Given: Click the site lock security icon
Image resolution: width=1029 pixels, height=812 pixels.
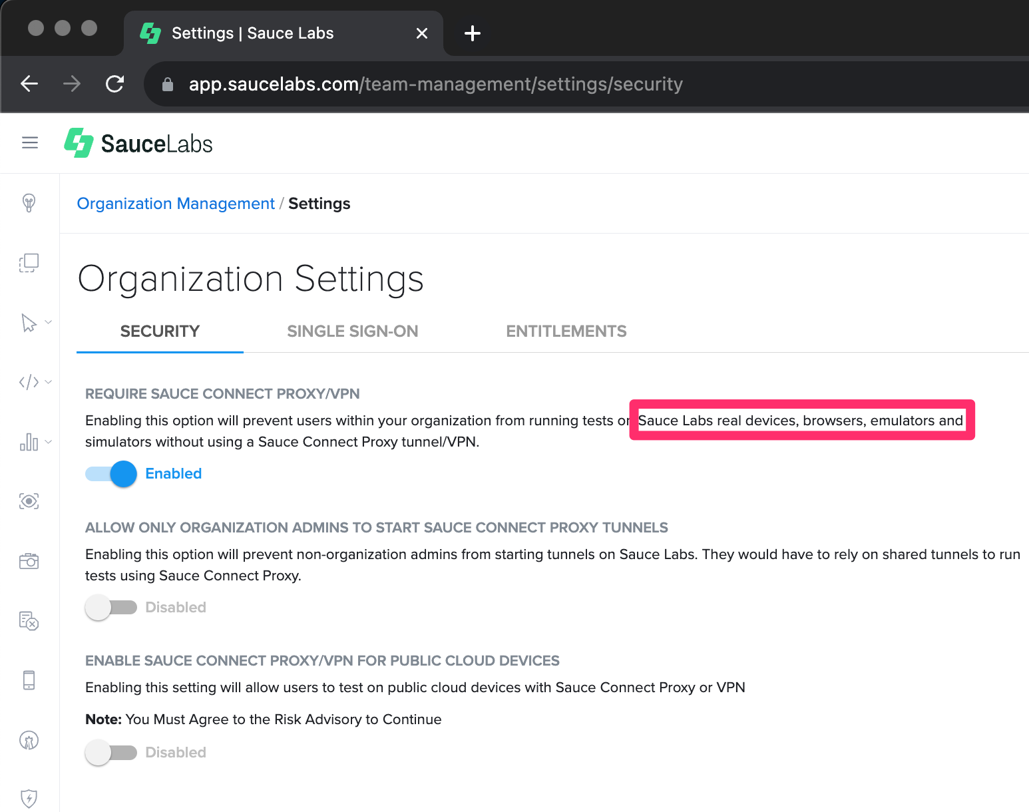Looking at the screenshot, I should (x=168, y=85).
